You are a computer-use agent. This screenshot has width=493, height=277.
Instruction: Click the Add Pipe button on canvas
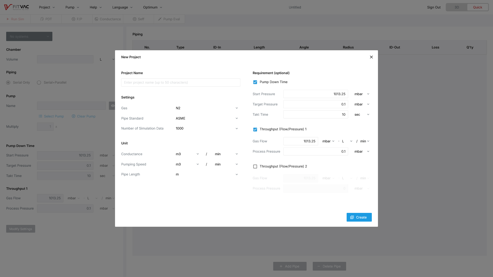[289, 266]
